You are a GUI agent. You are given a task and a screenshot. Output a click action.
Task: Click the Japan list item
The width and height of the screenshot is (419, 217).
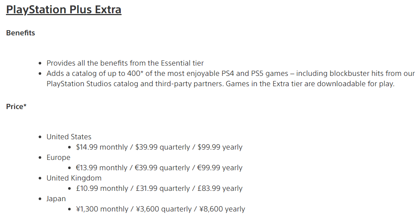point(56,199)
